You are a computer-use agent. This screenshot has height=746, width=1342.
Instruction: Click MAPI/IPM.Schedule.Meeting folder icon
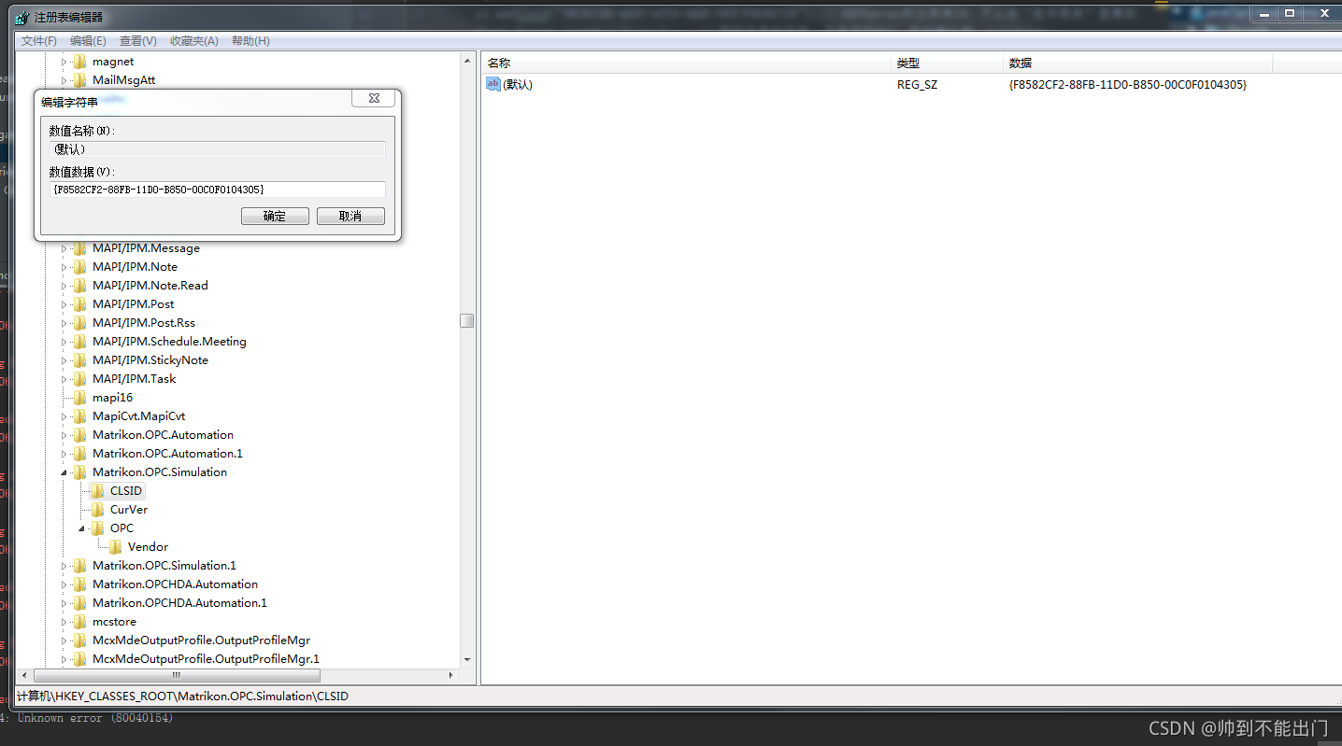pyautogui.click(x=80, y=342)
